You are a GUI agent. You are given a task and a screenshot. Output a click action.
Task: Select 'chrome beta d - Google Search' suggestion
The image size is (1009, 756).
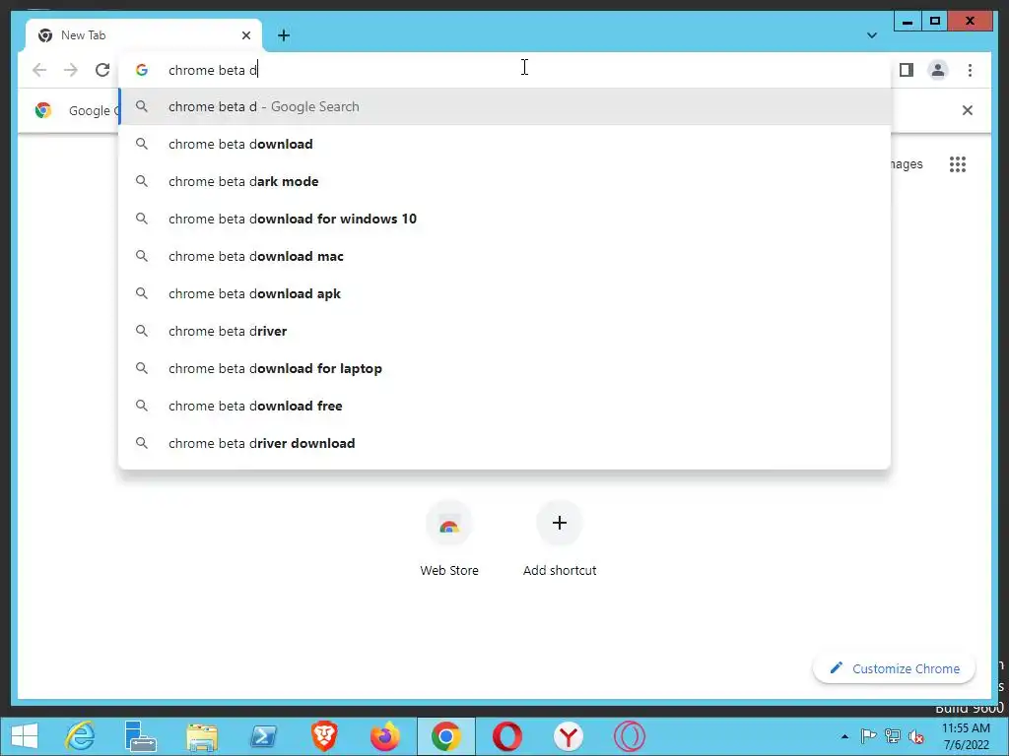click(x=505, y=106)
